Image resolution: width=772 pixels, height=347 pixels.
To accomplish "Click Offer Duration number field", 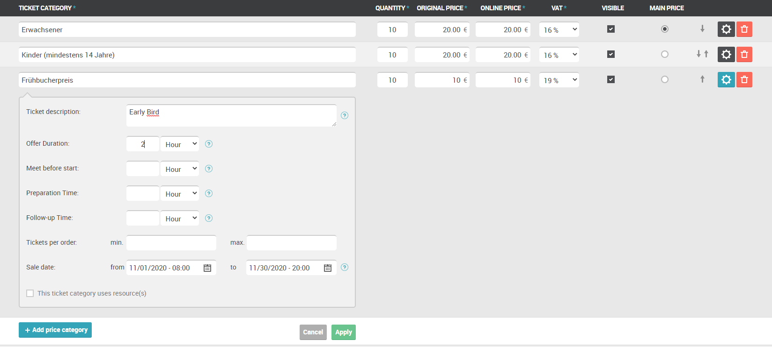I will pos(143,144).
